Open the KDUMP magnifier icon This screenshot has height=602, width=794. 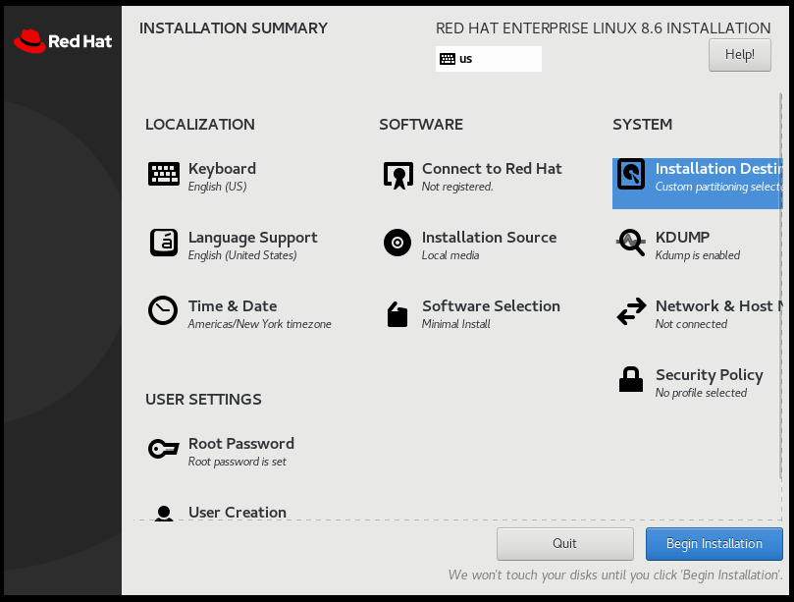pos(631,243)
